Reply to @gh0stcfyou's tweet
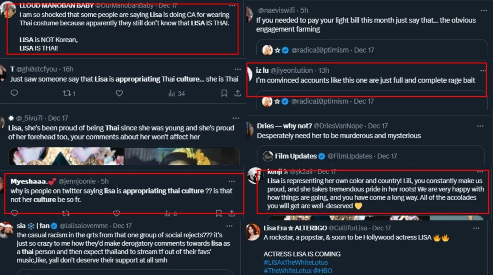 point(14,93)
